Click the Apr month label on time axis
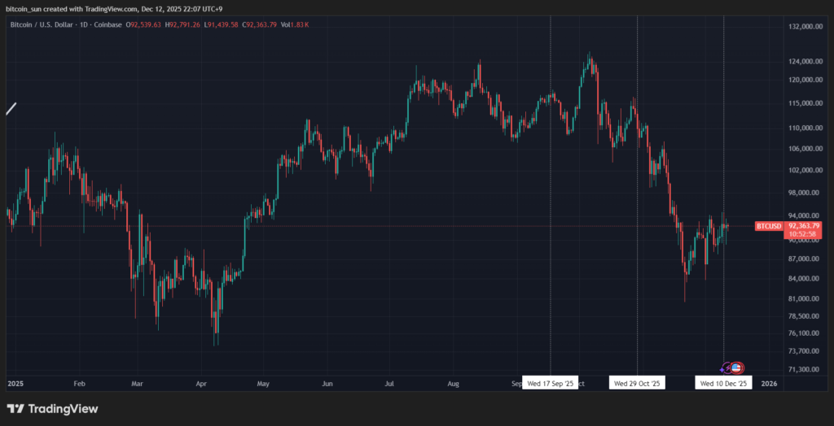The height and width of the screenshot is (426, 834). (x=200, y=382)
